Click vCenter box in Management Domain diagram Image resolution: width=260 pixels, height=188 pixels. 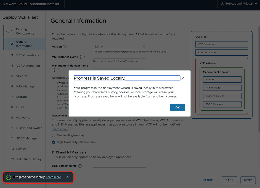click(x=222, y=80)
